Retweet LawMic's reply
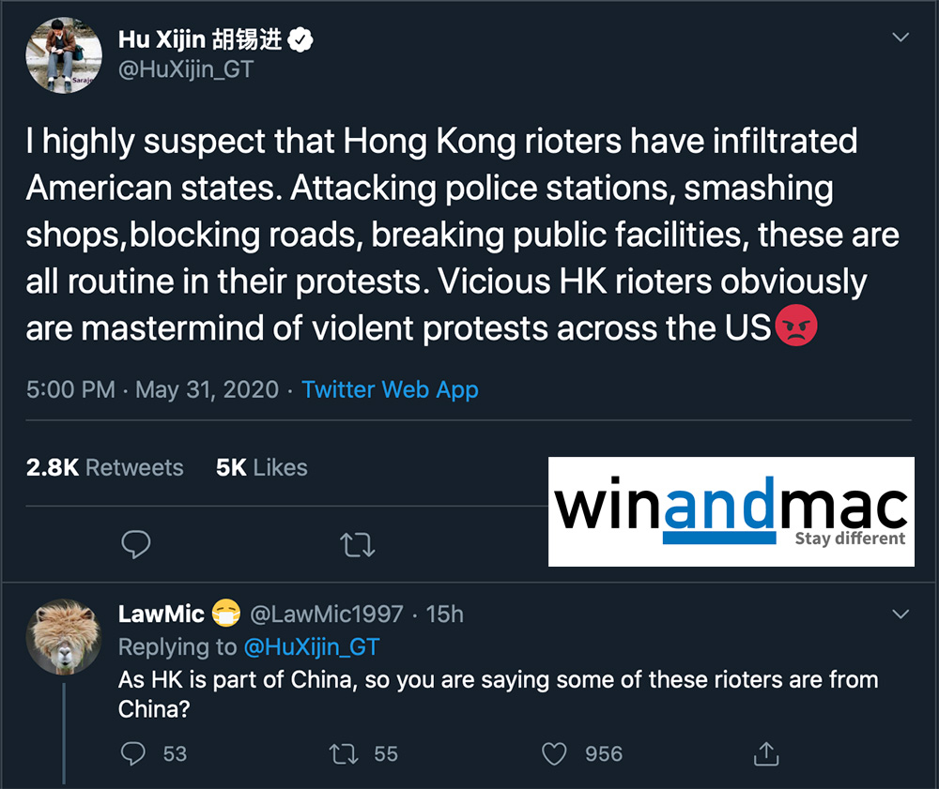This screenshot has height=789, width=939. click(340, 752)
